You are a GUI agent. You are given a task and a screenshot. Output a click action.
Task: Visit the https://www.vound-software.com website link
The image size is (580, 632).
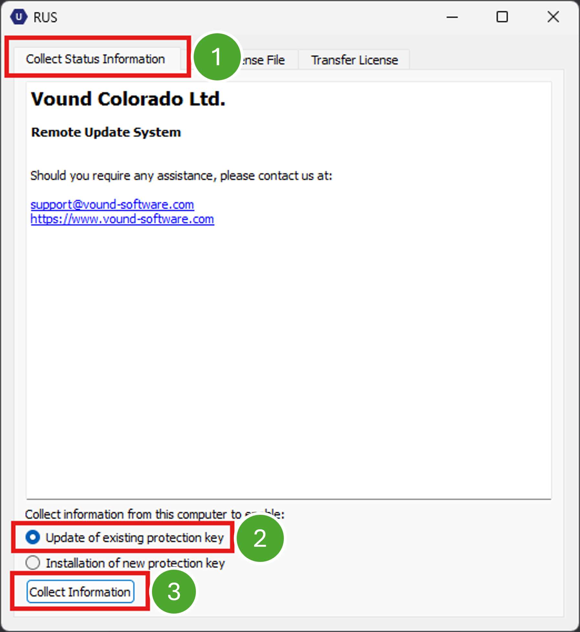pos(122,219)
